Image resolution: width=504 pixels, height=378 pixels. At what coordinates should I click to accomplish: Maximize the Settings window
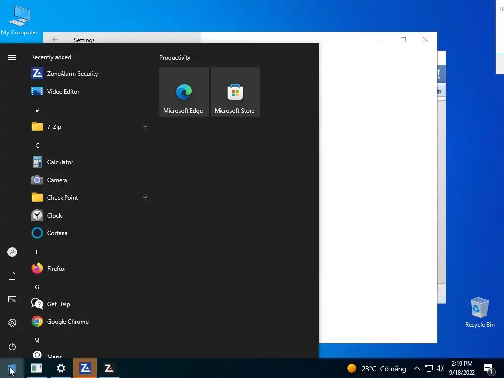[x=403, y=40]
